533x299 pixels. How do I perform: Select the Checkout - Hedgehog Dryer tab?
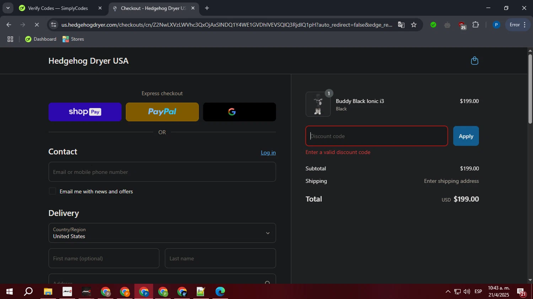[x=153, y=8]
